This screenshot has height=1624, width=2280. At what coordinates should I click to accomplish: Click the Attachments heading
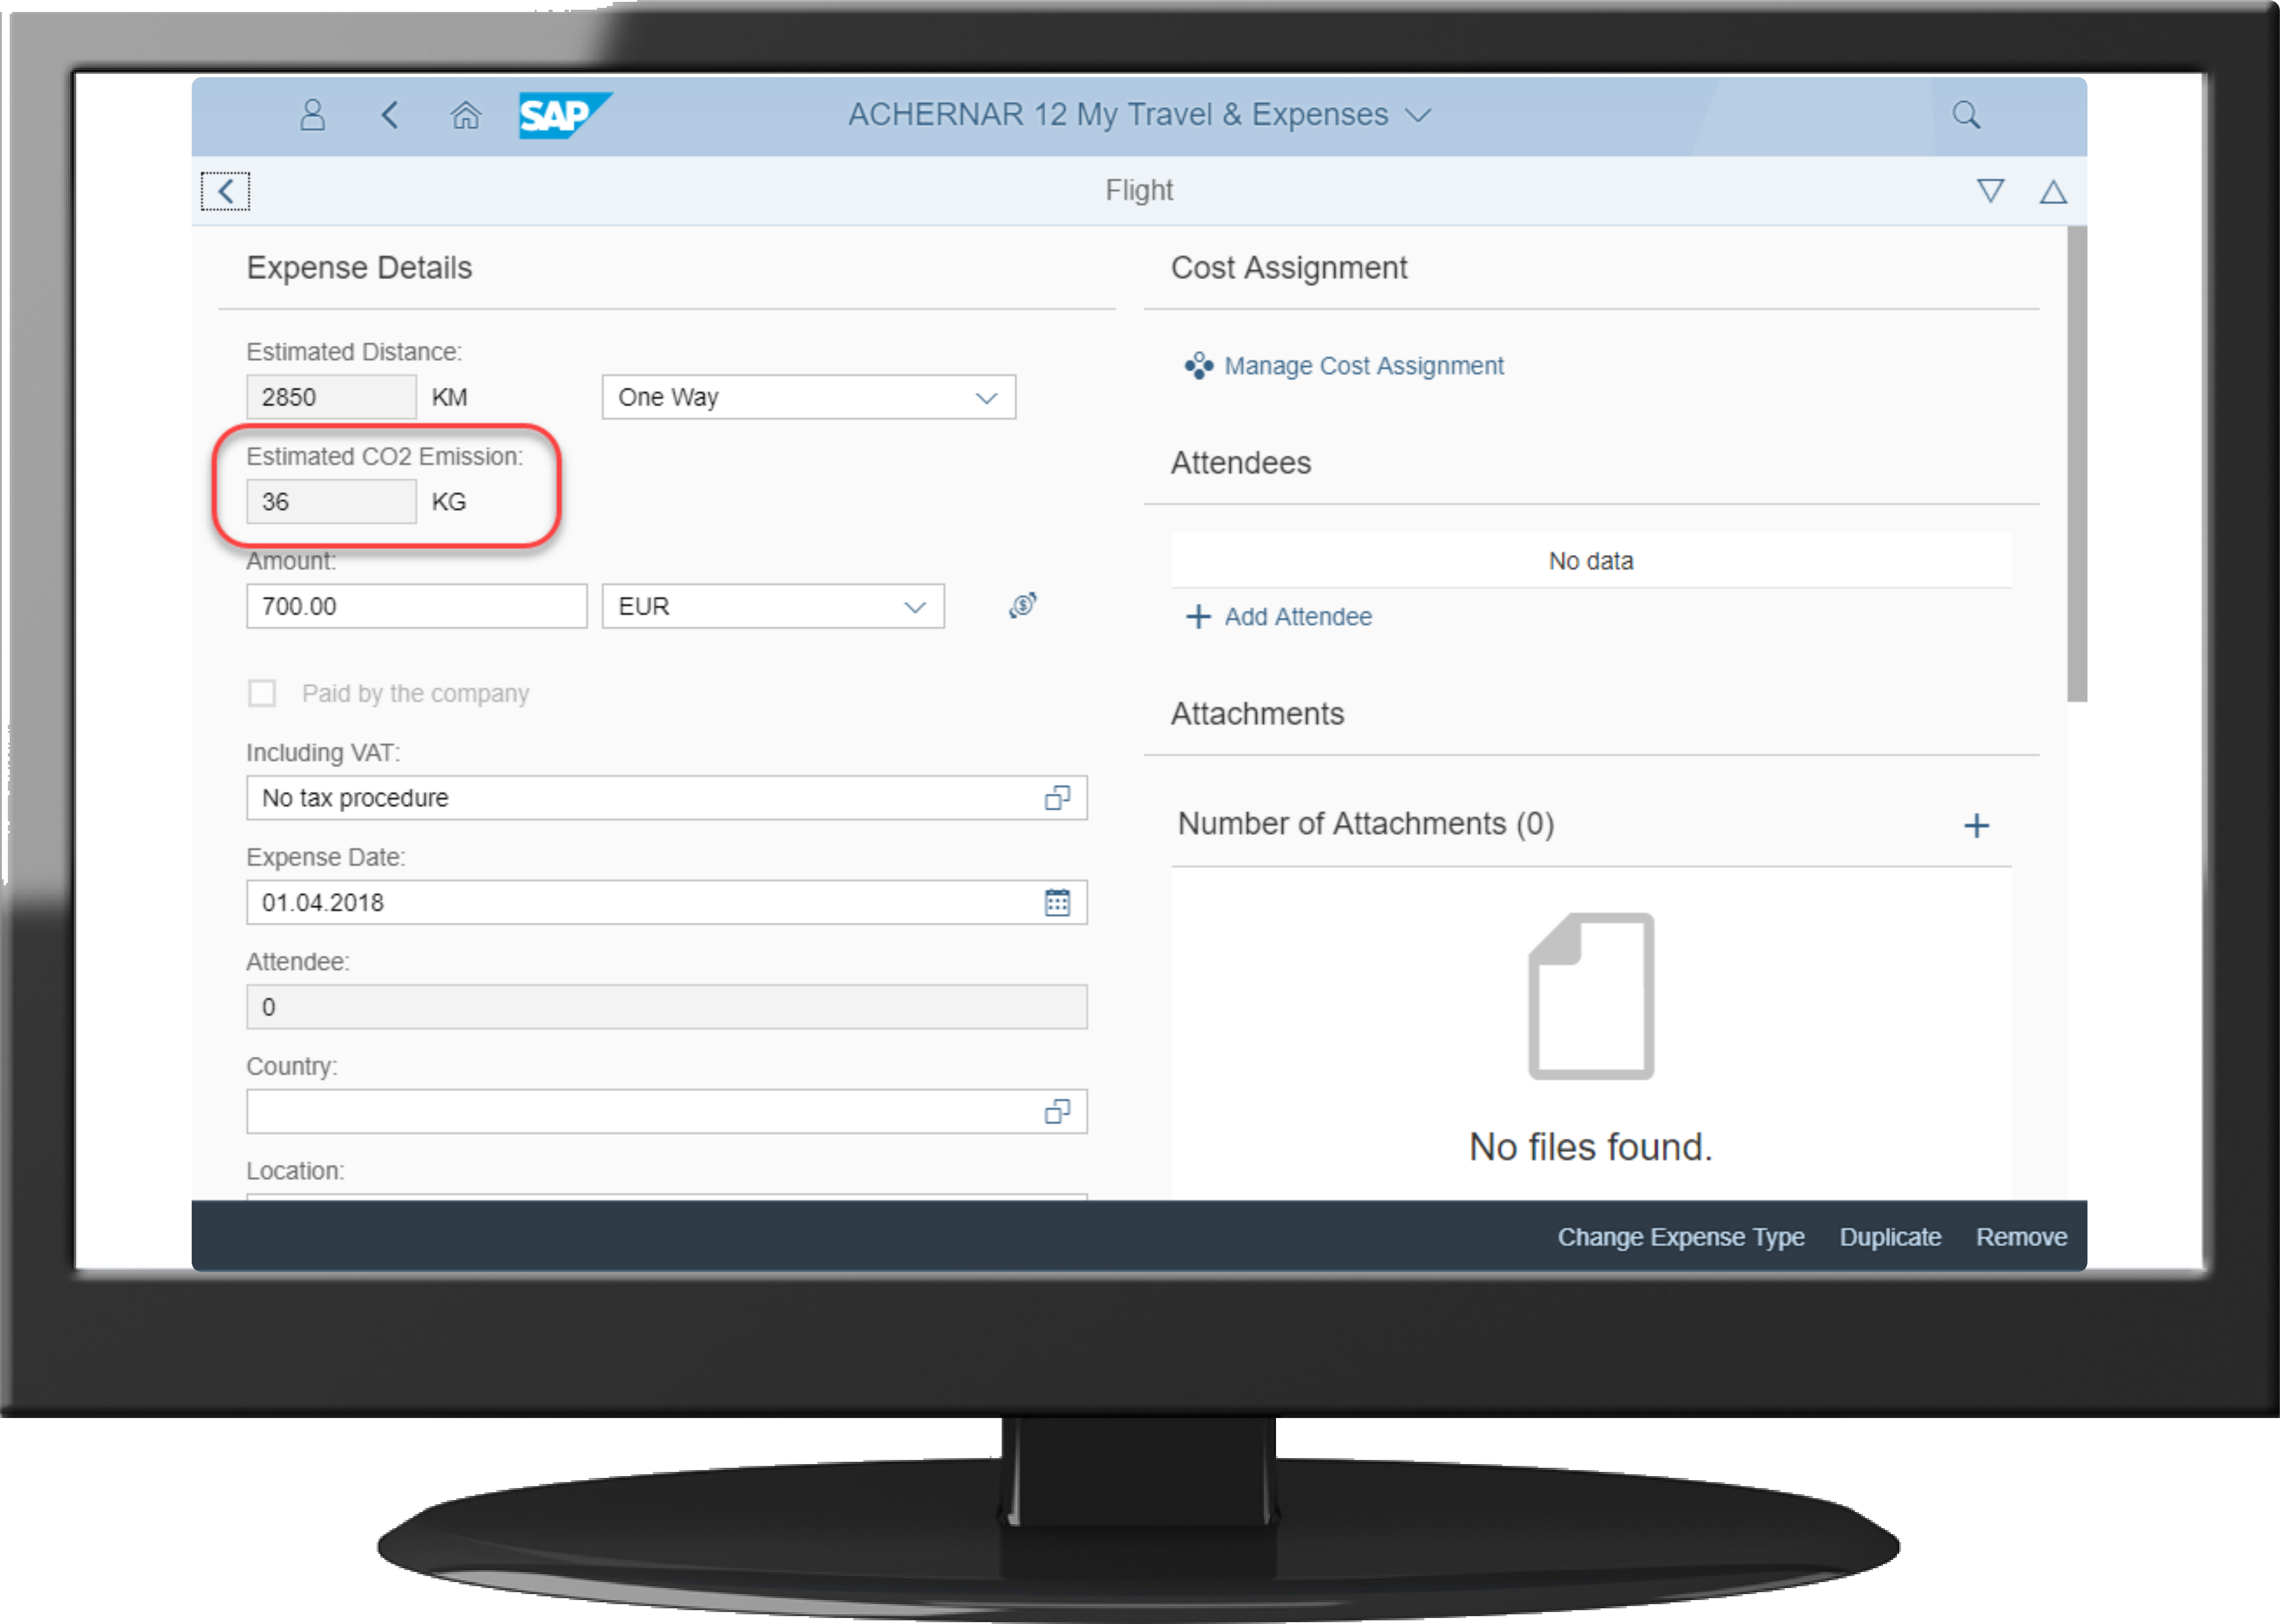coord(1257,714)
